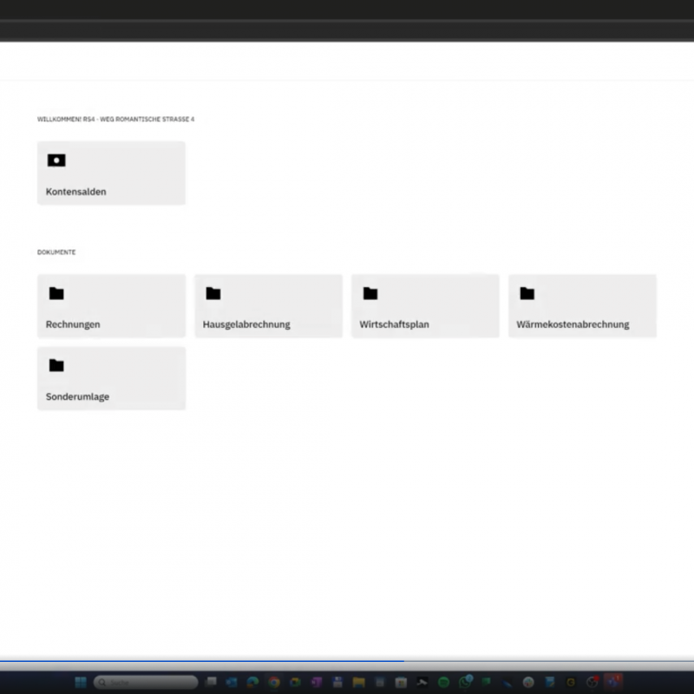Image resolution: width=694 pixels, height=694 pixels.
Task: Go to Wirtschaftsplan via its label
Action: (395, 324)
